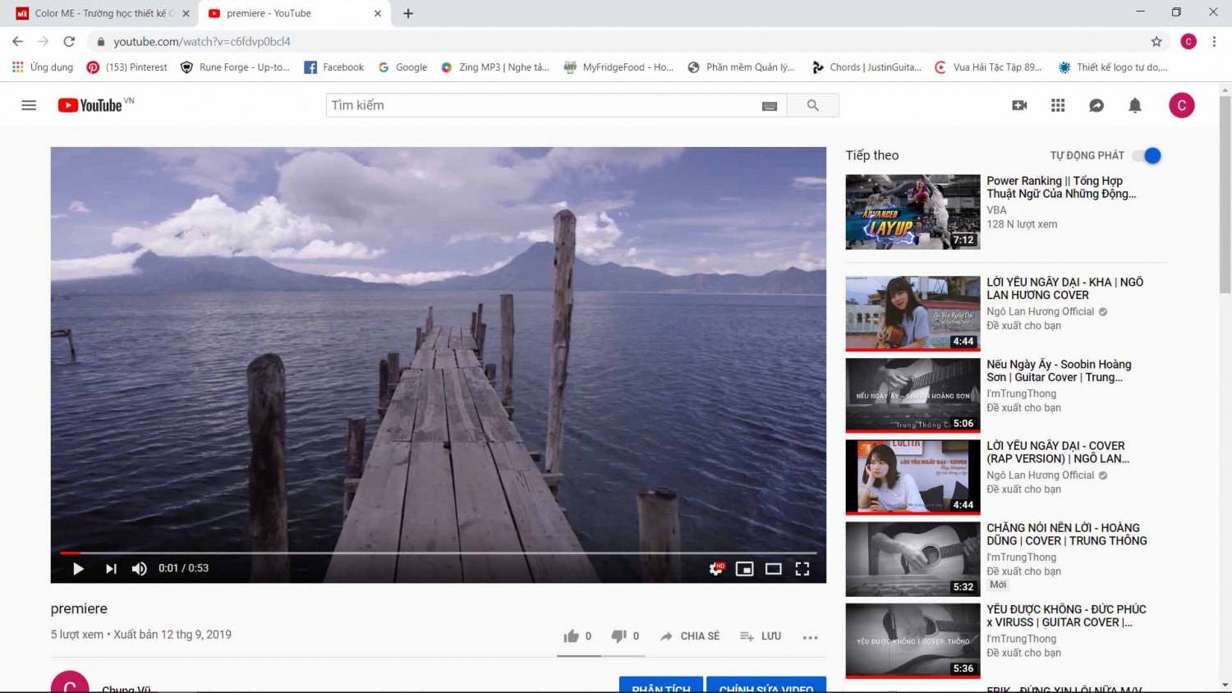Open the notifications bell
Image resolution: width=1232 pixels, height=693 pixels.
1135,105
